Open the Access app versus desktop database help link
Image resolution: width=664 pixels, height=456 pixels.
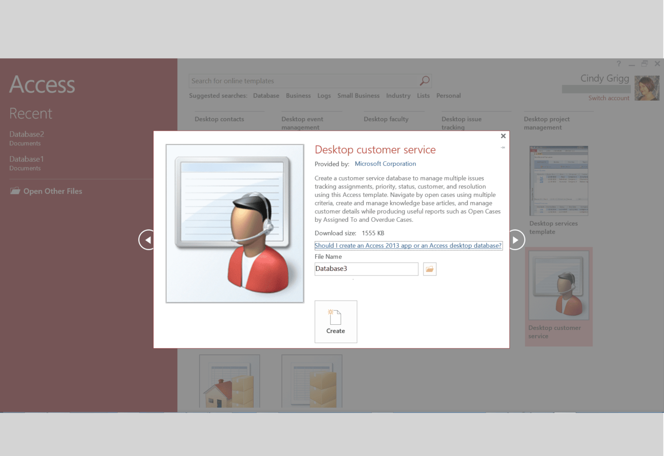[x=408, y=245]
